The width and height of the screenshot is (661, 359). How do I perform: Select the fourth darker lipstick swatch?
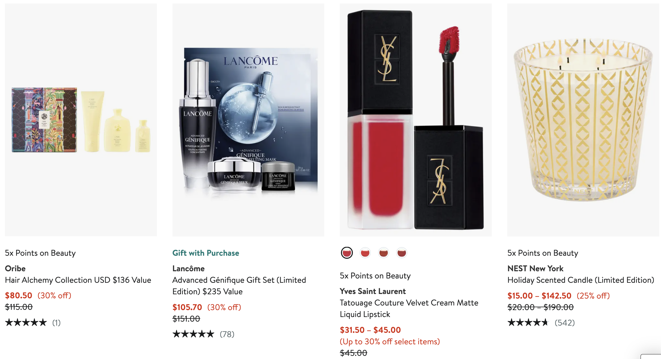[402, 253]
